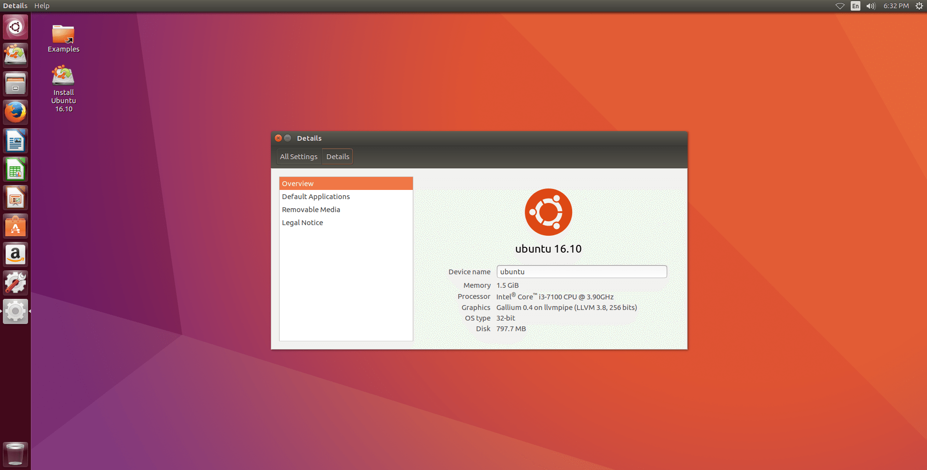Go back to All Settings
The height and width of the screenshot is (470, 927).
click(x=299, y=157)
